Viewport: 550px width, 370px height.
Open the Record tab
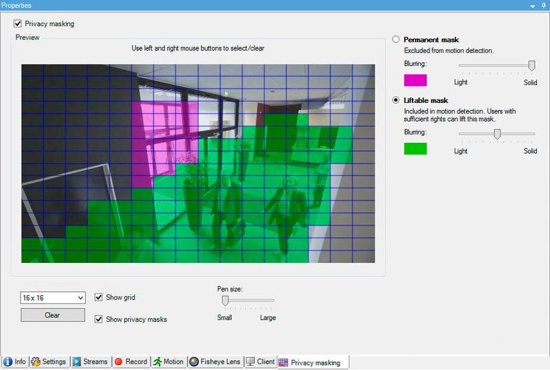tap(131, 362)
